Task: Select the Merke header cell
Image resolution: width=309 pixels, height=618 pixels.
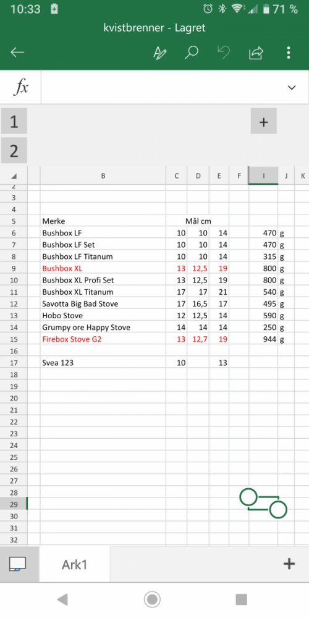Action: (103, 221)
